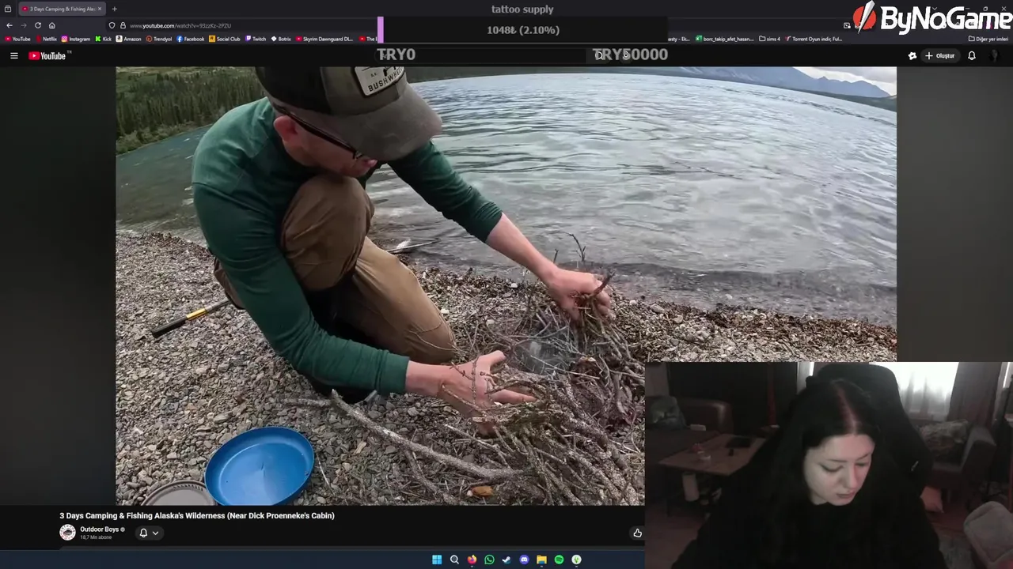Open the Social Club bookmark
1013x569 pixels.
[x=225, y=39]
